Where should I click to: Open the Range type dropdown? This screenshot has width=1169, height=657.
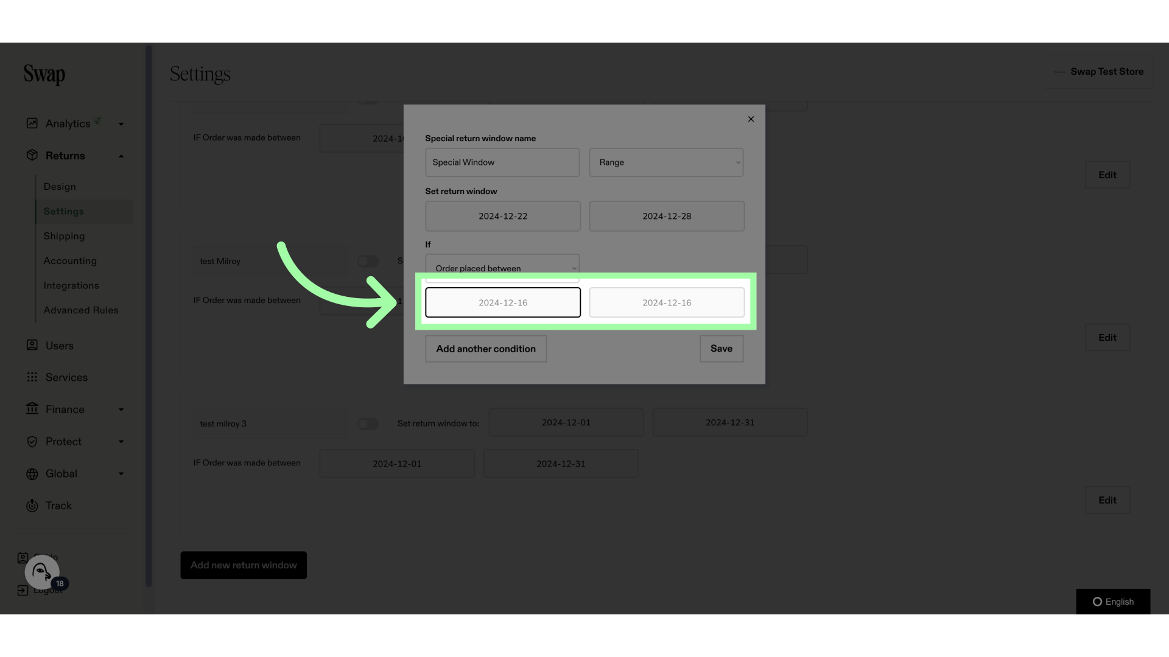(x=667, y=162)
